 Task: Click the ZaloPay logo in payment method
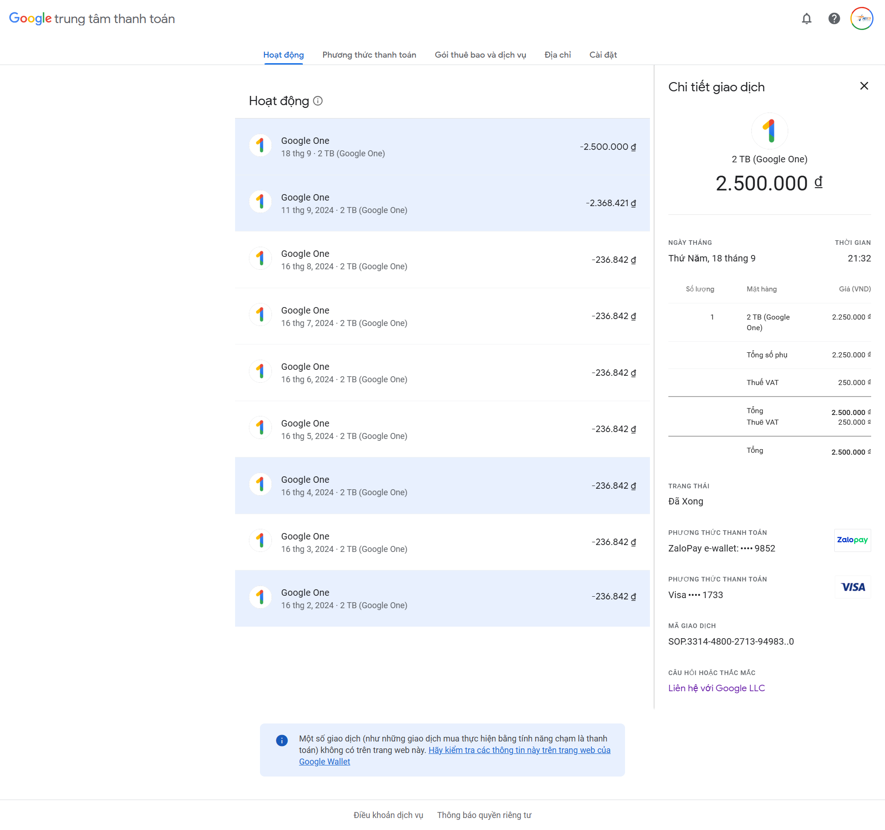[852, 540]
